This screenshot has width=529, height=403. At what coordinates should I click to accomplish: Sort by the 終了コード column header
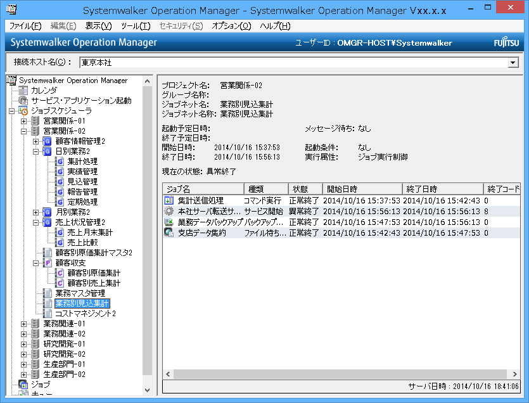pyautogui.click(x=502, y=189)
